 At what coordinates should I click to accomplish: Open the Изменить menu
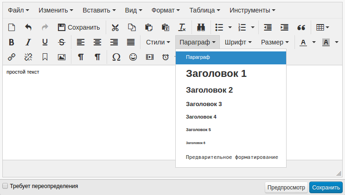[x=56, y=10]
